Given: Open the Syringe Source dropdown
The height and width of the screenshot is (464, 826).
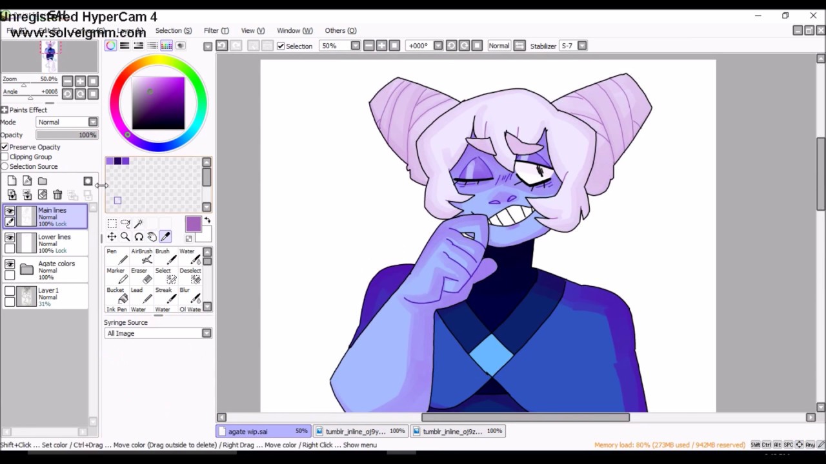Looking at the screenshot, I should coord(206,333).
